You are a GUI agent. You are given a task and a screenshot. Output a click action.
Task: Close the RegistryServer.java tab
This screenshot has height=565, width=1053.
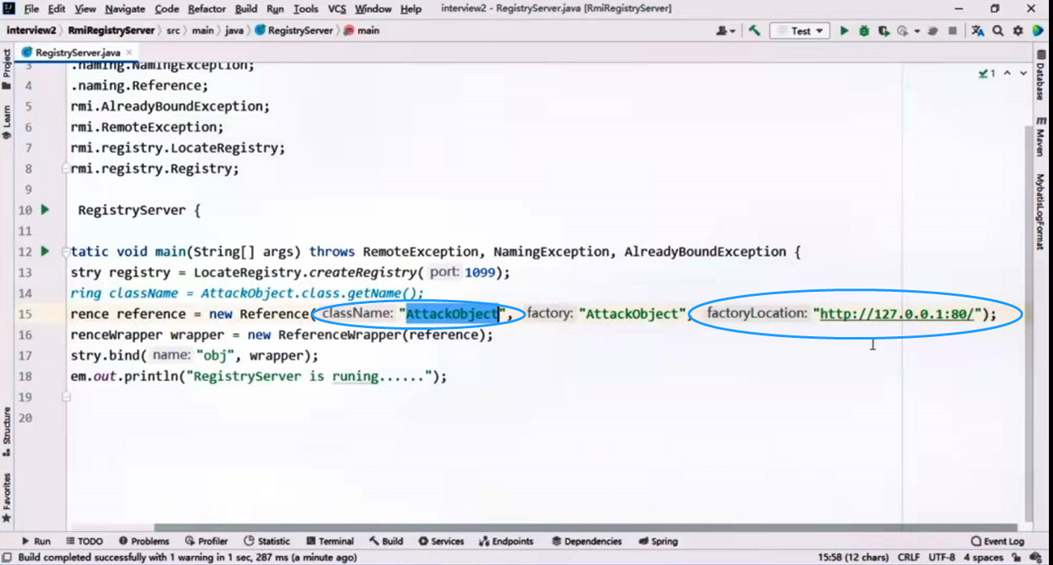pos(129,53)
